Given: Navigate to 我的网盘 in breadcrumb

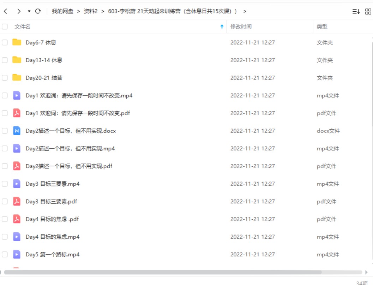Looking at the screenshot, I should [62, 11].
